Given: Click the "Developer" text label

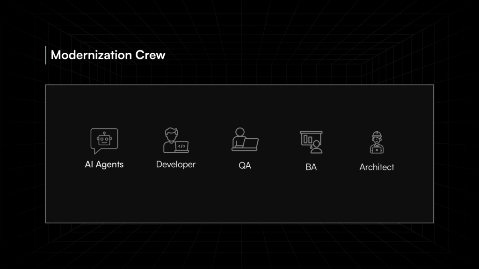Looking at the screenshot, I should coord(175,164).
